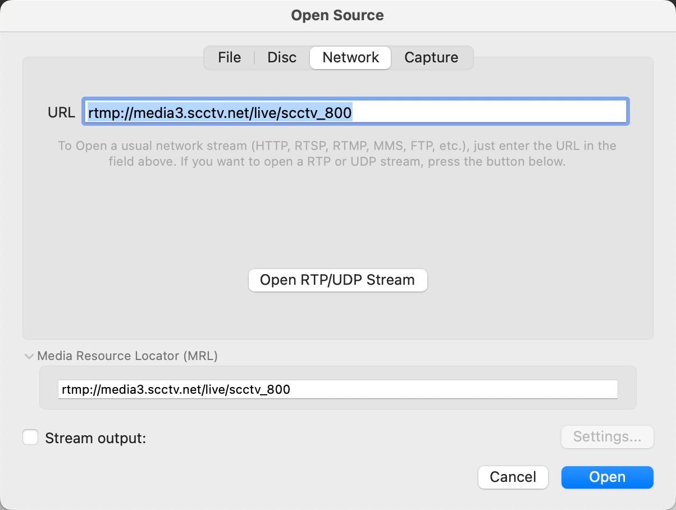
Task: Click the Open Source window title
Action: tap(337, 15)
